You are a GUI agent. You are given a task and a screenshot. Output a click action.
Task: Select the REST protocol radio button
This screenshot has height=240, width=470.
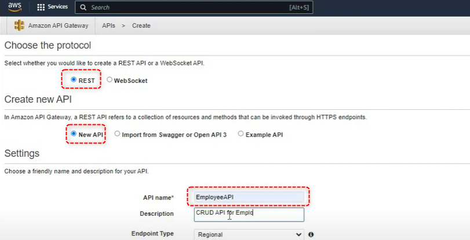[x=74, y=80]
